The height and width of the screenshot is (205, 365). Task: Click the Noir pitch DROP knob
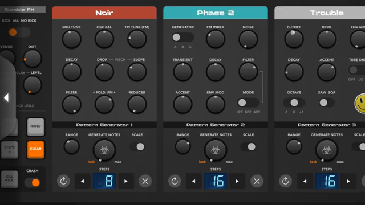coord(104,72)
